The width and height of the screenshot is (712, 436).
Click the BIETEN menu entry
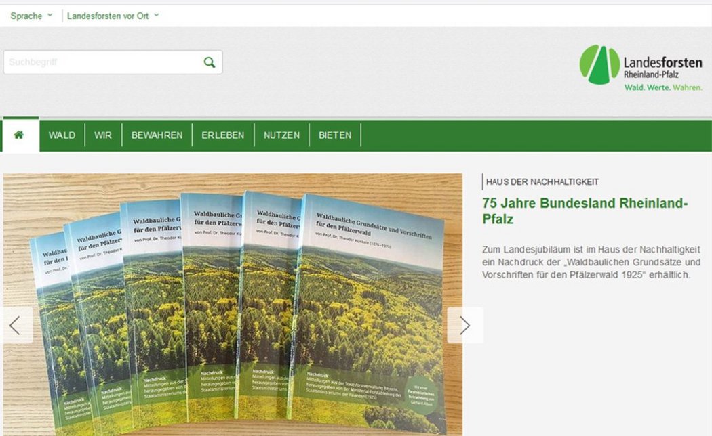click(x=335, y=135)
